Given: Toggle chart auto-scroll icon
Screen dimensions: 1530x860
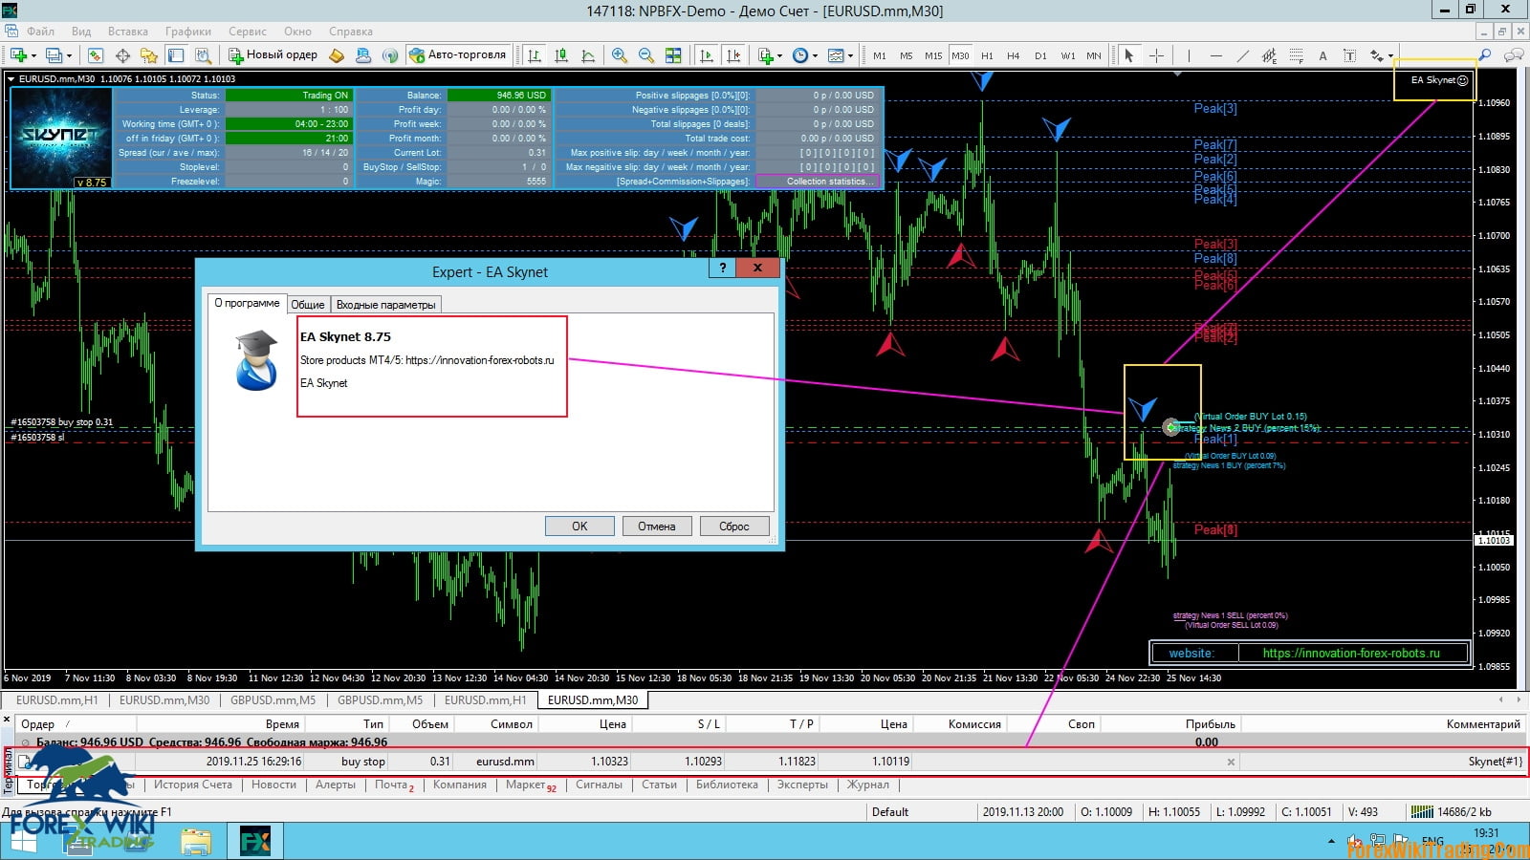Looking at the screenshot, I should [707, 55].
